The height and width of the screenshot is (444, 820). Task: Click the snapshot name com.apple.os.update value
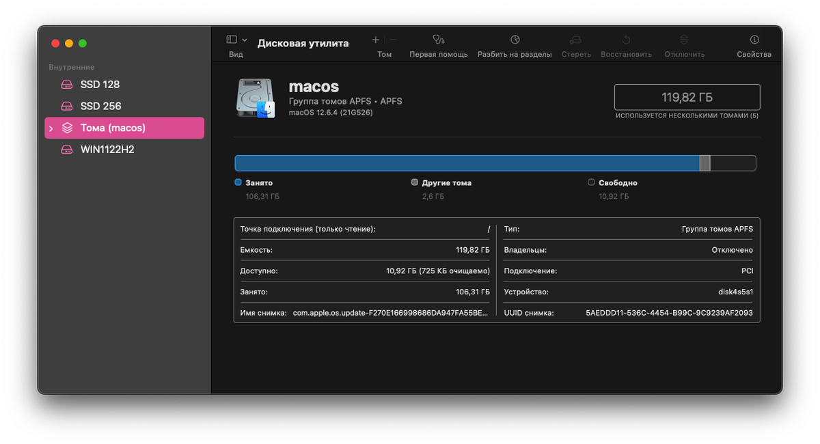(x=391, y=313)
